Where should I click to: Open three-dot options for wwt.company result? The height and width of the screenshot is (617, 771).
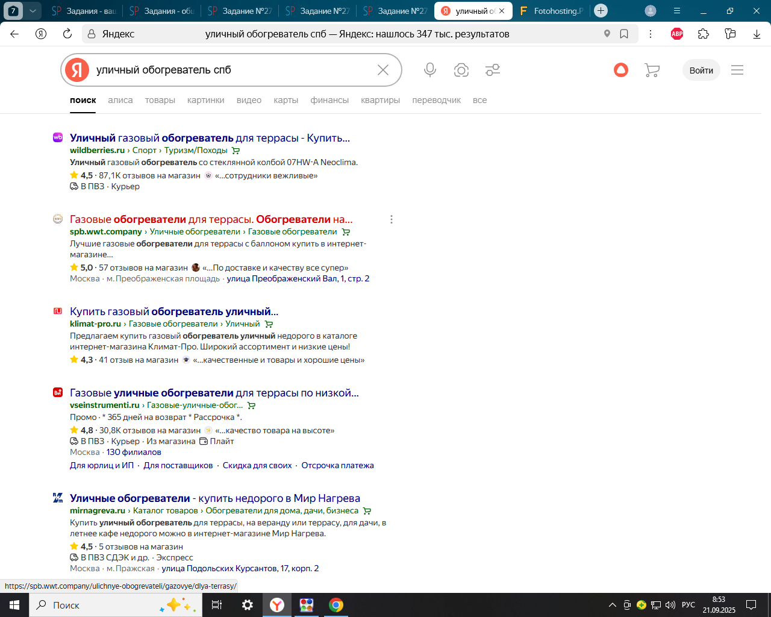(x=392, y=219)
